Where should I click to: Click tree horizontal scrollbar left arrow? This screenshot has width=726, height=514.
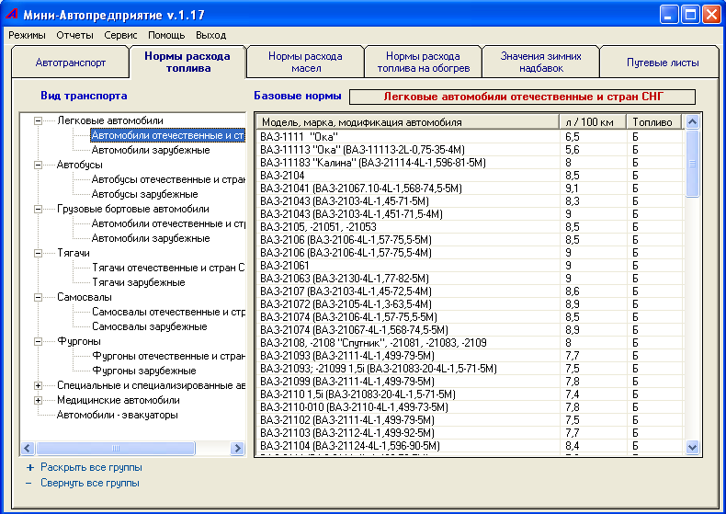28,448
